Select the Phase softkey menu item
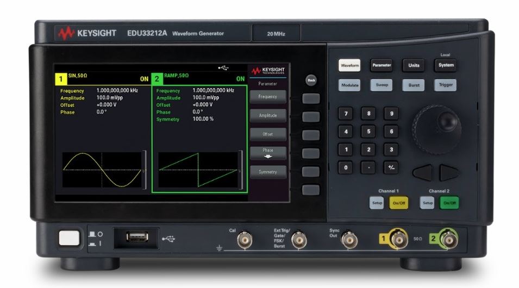This screenshot has width=519, height=288. pos(268,153)
